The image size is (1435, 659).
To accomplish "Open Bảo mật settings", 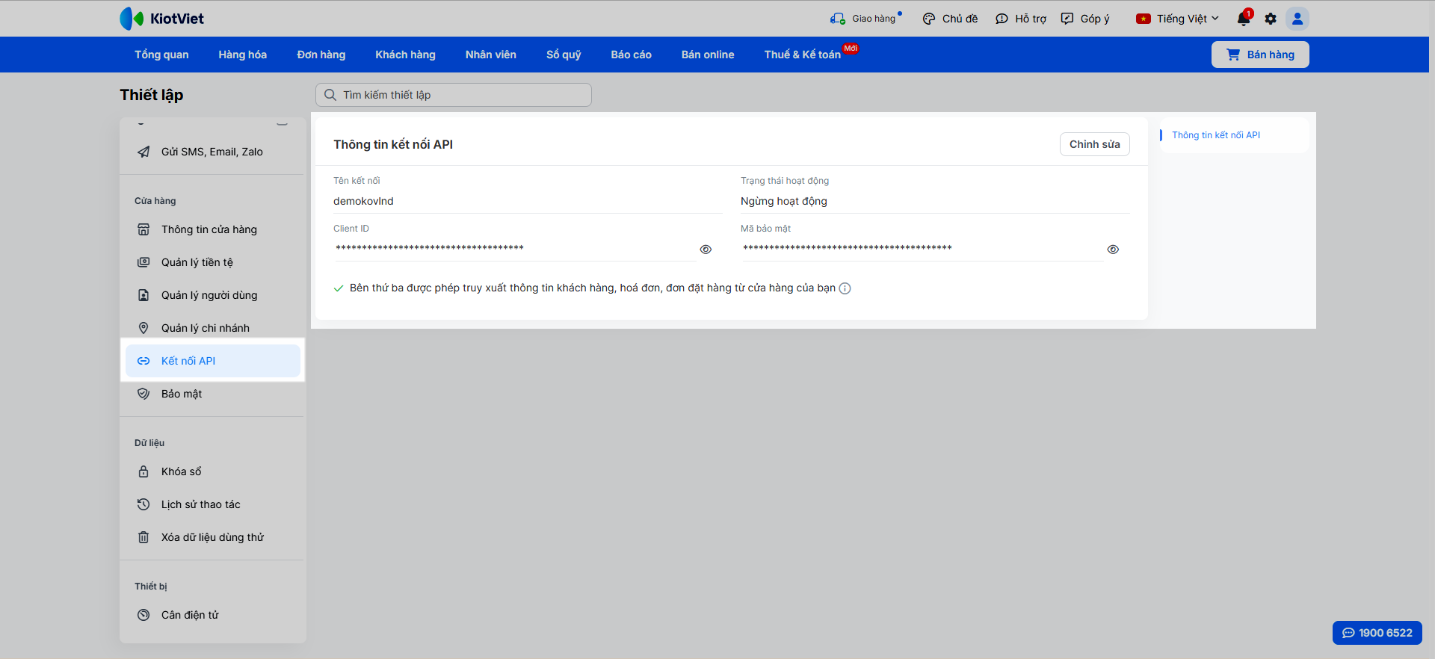I will pos(213,394).
